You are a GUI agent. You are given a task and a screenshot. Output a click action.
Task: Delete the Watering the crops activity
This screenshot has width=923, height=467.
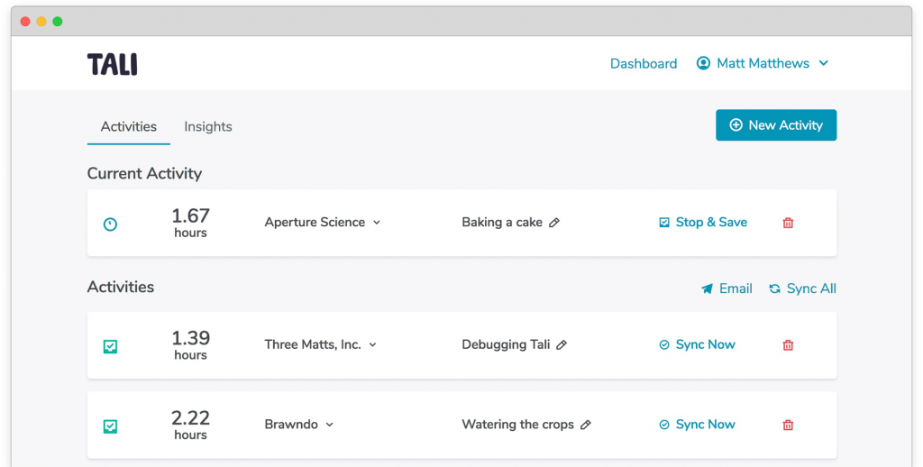788,425
